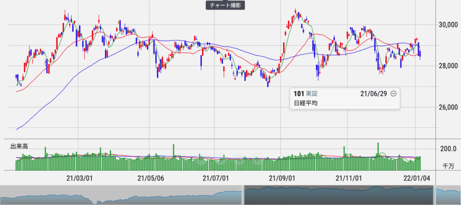The image size is (461, 205).
Task: Click the right handle of range navigator
Action: 434,195
